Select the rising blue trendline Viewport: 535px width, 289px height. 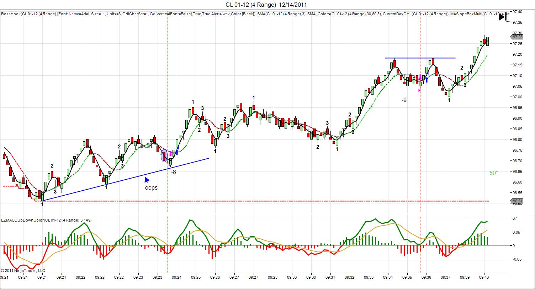pos(125,180)
